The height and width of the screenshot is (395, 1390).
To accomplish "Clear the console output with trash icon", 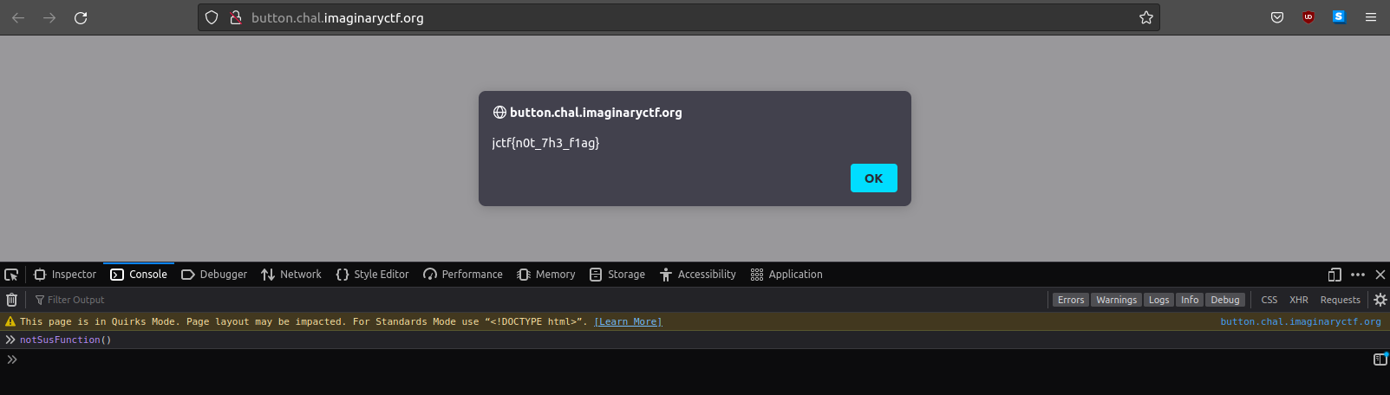I will 12,300.
